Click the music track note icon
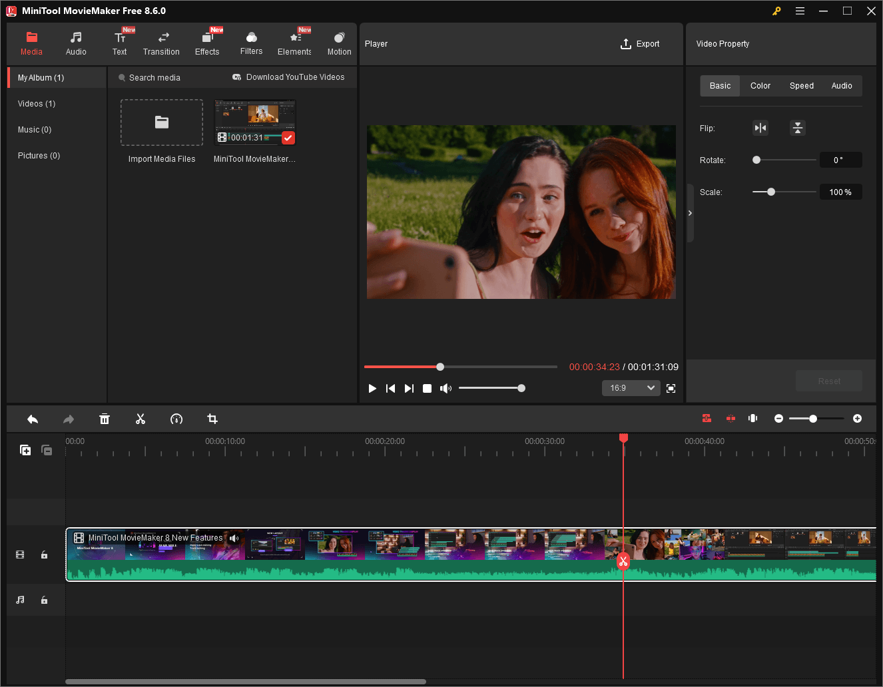Viewport: 883px width, 687px height. tap(20, 600)
